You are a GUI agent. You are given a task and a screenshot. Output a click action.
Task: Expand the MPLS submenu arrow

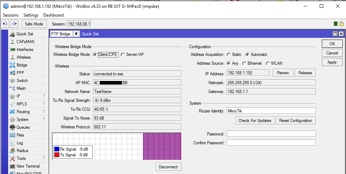(44, 103)
